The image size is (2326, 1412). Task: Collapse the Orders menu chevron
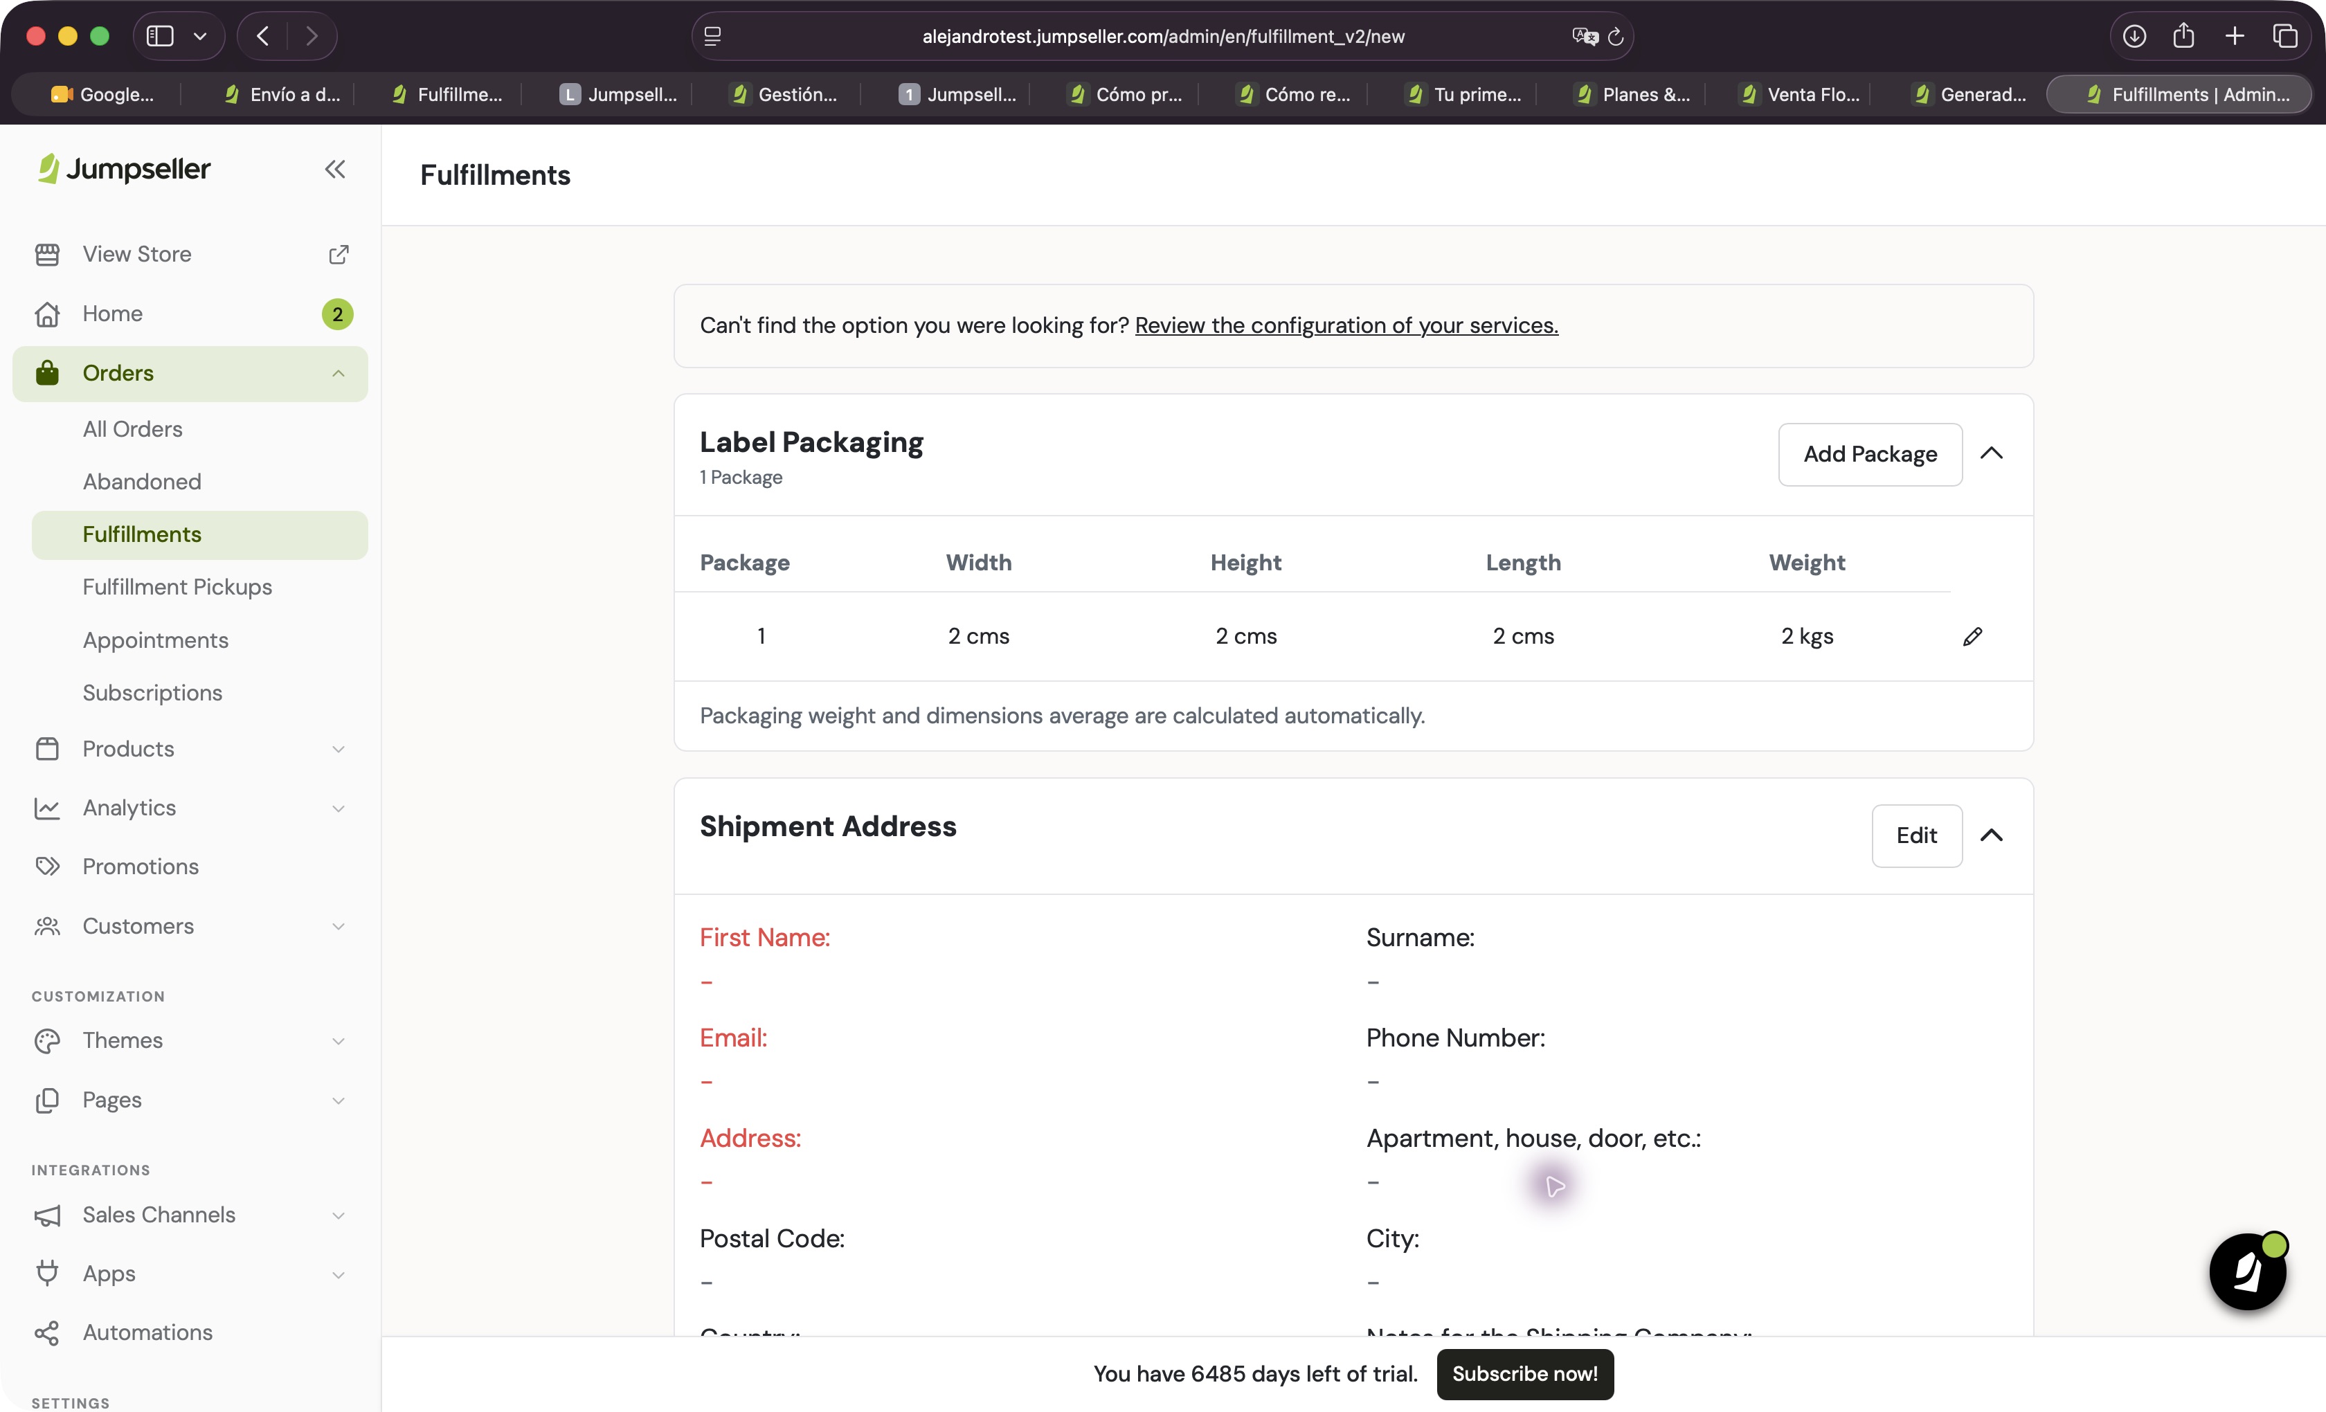point(338,374)
